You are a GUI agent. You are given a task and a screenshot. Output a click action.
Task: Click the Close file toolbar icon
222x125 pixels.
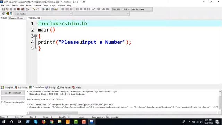click(x=18, y=9)
